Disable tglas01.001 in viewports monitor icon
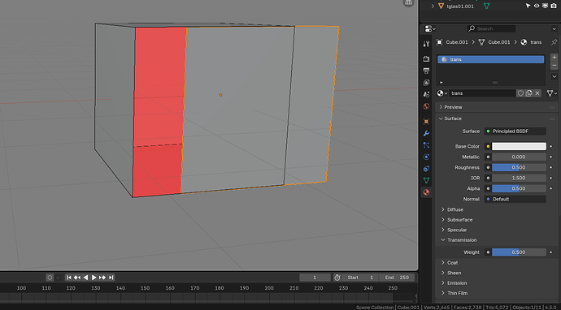 click(x=545, y=6)
